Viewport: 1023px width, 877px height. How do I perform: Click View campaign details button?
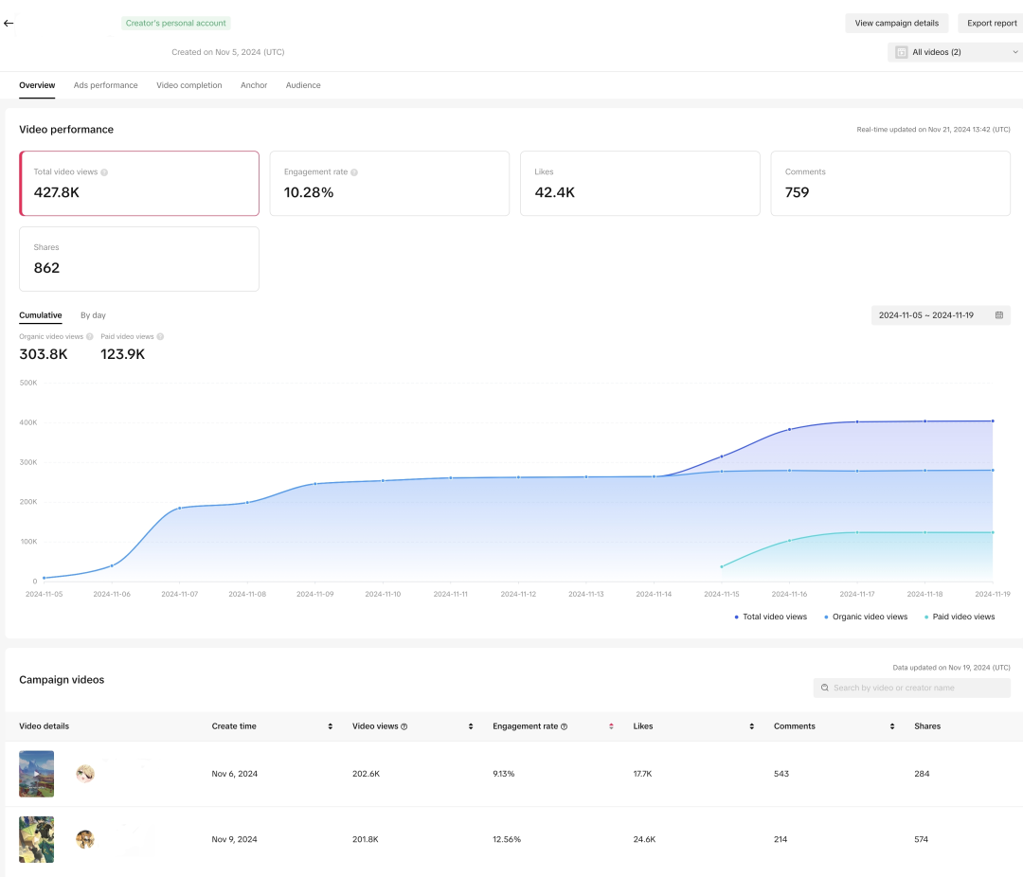[x=896, y=23]
